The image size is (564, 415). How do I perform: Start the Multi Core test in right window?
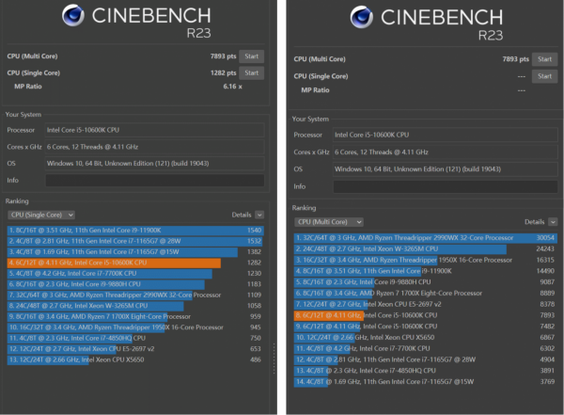point(544,58)
